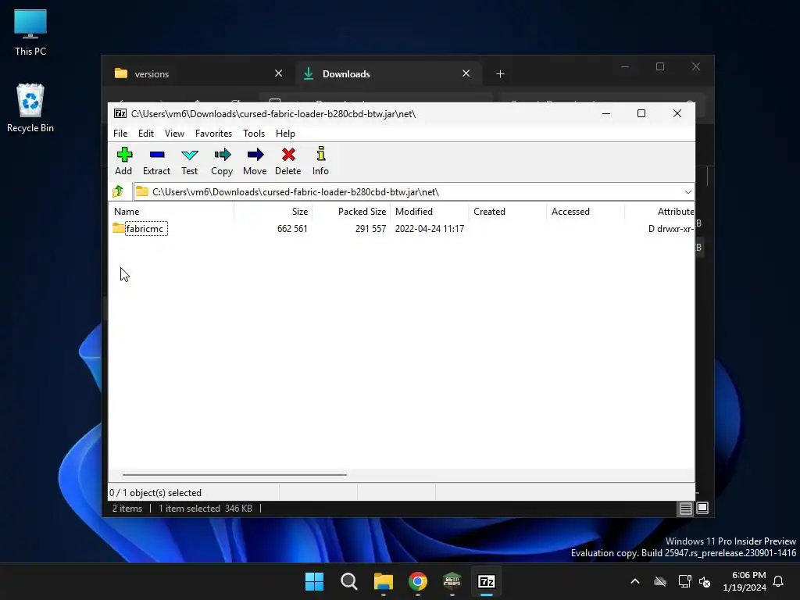The image size is (800, 600).
Task: Close the versions tab in File Explorer
Action: 279,73
